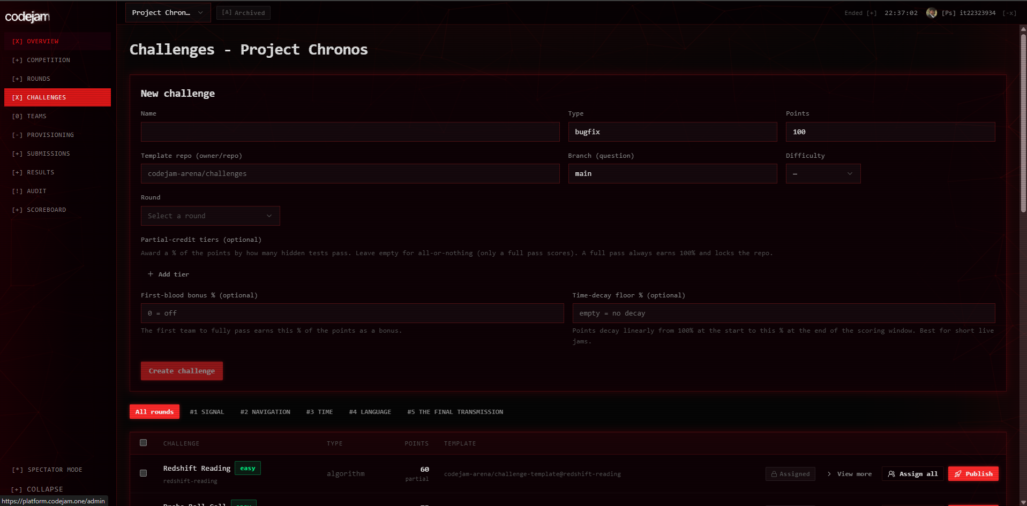Click the user avatar picture
The height and width of the screenshot is (506, 1027).
pos(932,13)
